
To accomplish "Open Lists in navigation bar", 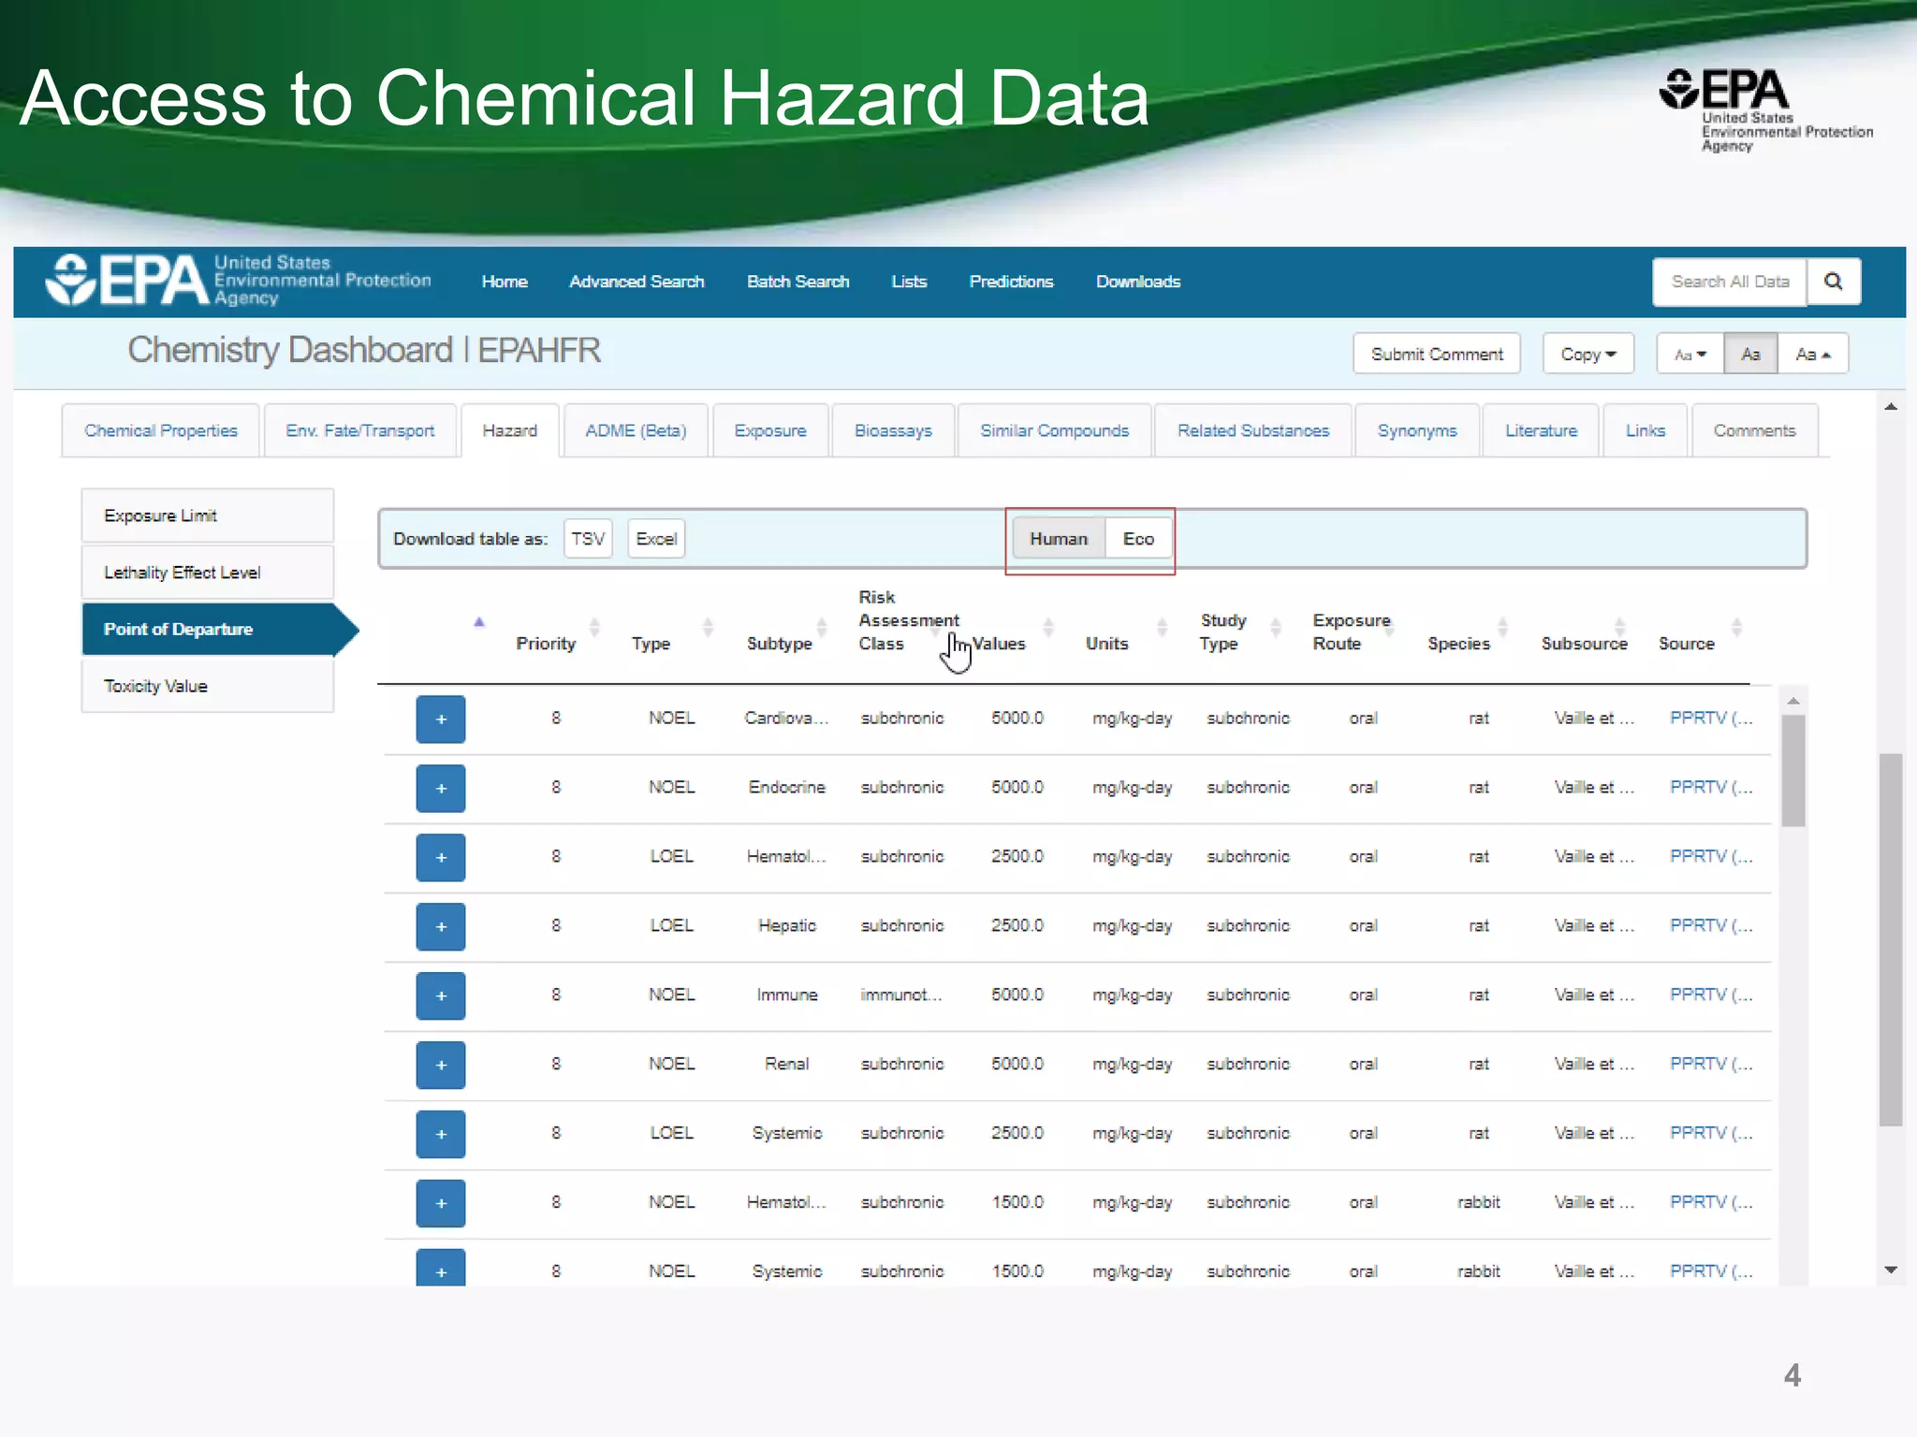I will (x=909, y=282).
